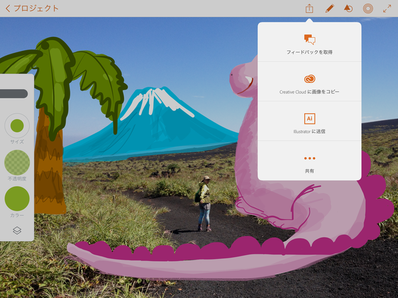Viewport: 398px width, 298px height.
Task: Enter fullscreen with the expand arrows
Action: pos(387,9)
